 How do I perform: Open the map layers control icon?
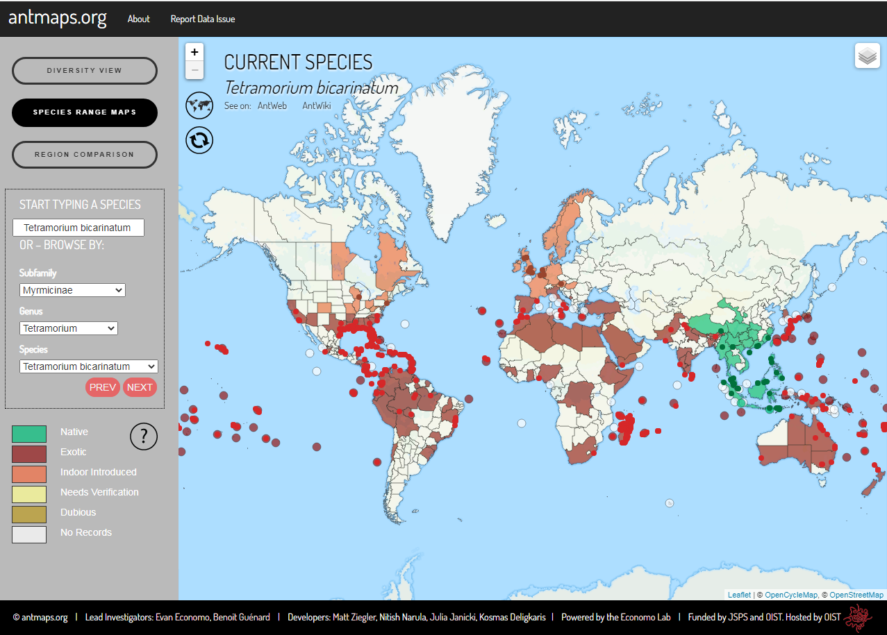(867, 56)
